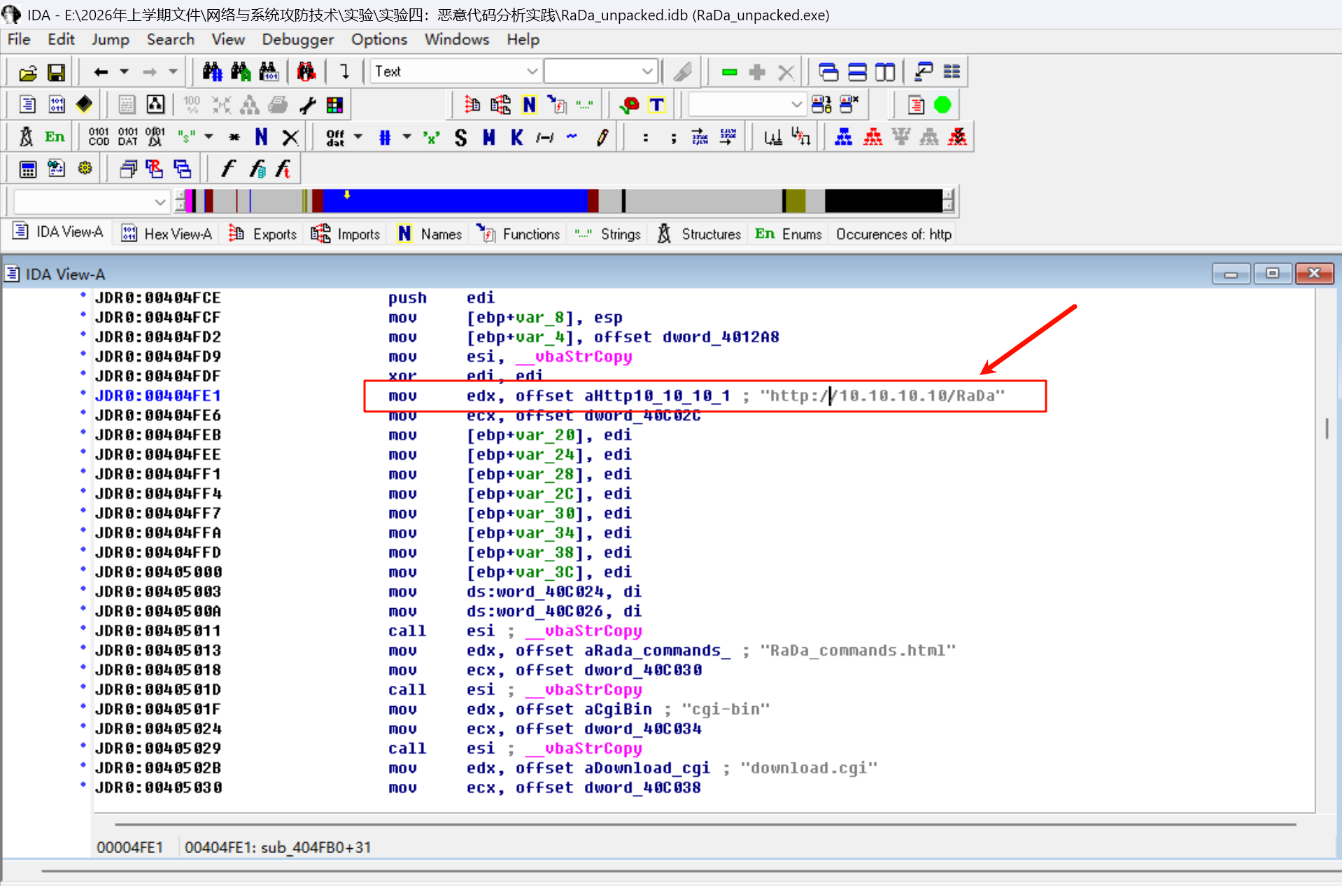Click the red-circled binoculars search icon

click(x=306, y=71)
